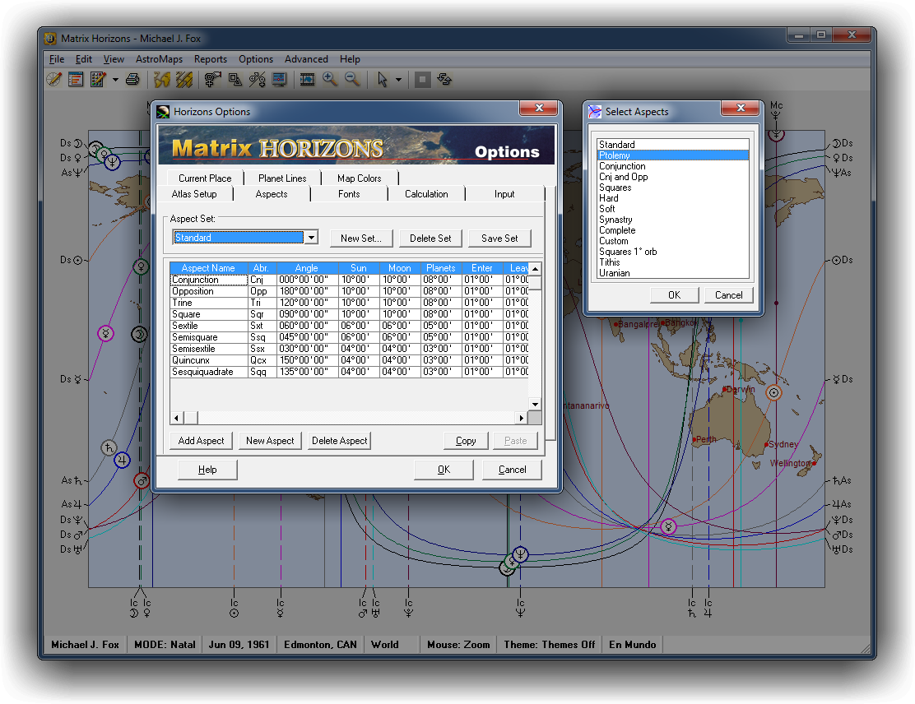Select Squares 1° orb list item

673,252
